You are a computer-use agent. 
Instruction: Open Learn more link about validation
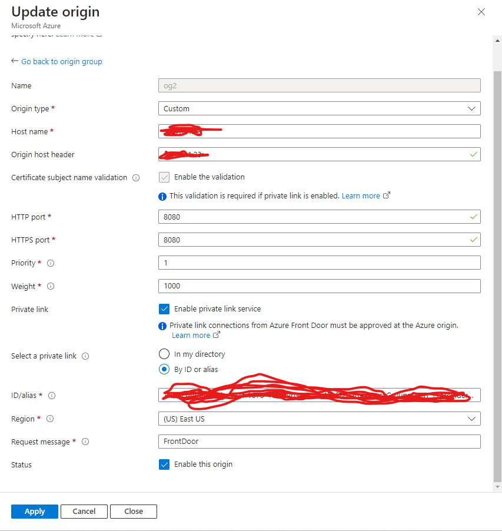pyautogui.click(x=361, y=195)
